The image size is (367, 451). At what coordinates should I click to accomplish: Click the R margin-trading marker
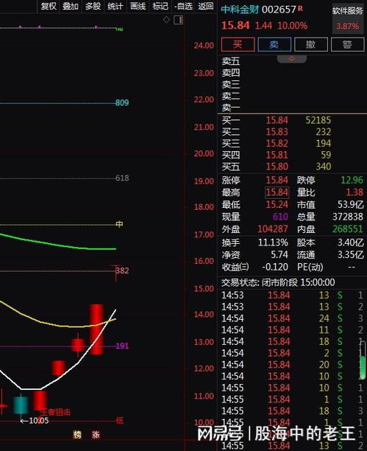(x=300, y=9)
